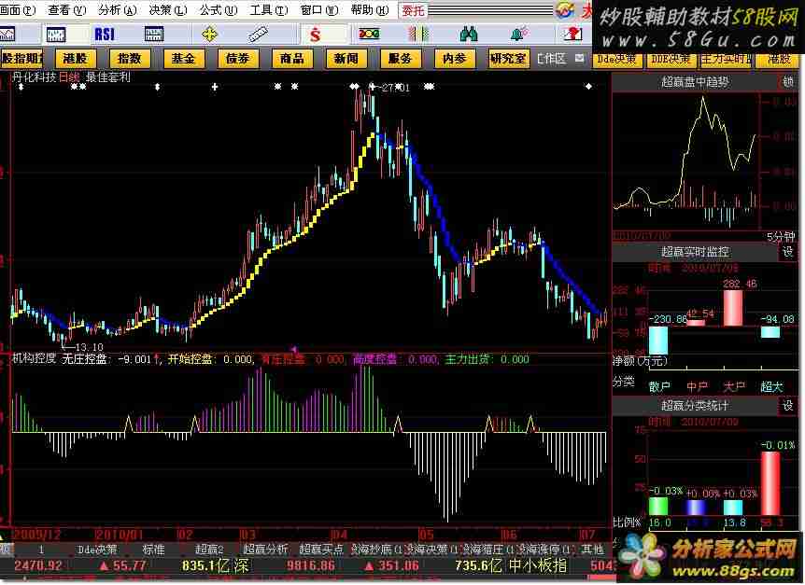Select the 其他 bottom tab

click(592, 550)
